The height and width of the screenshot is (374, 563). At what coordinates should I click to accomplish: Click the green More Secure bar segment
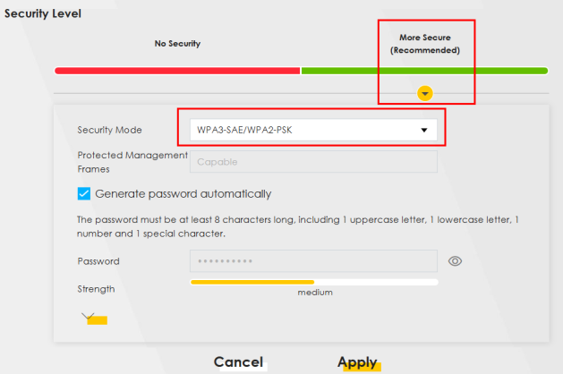(424, 70)
